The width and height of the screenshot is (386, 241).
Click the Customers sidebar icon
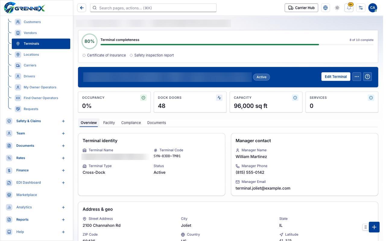pos(18,22)
